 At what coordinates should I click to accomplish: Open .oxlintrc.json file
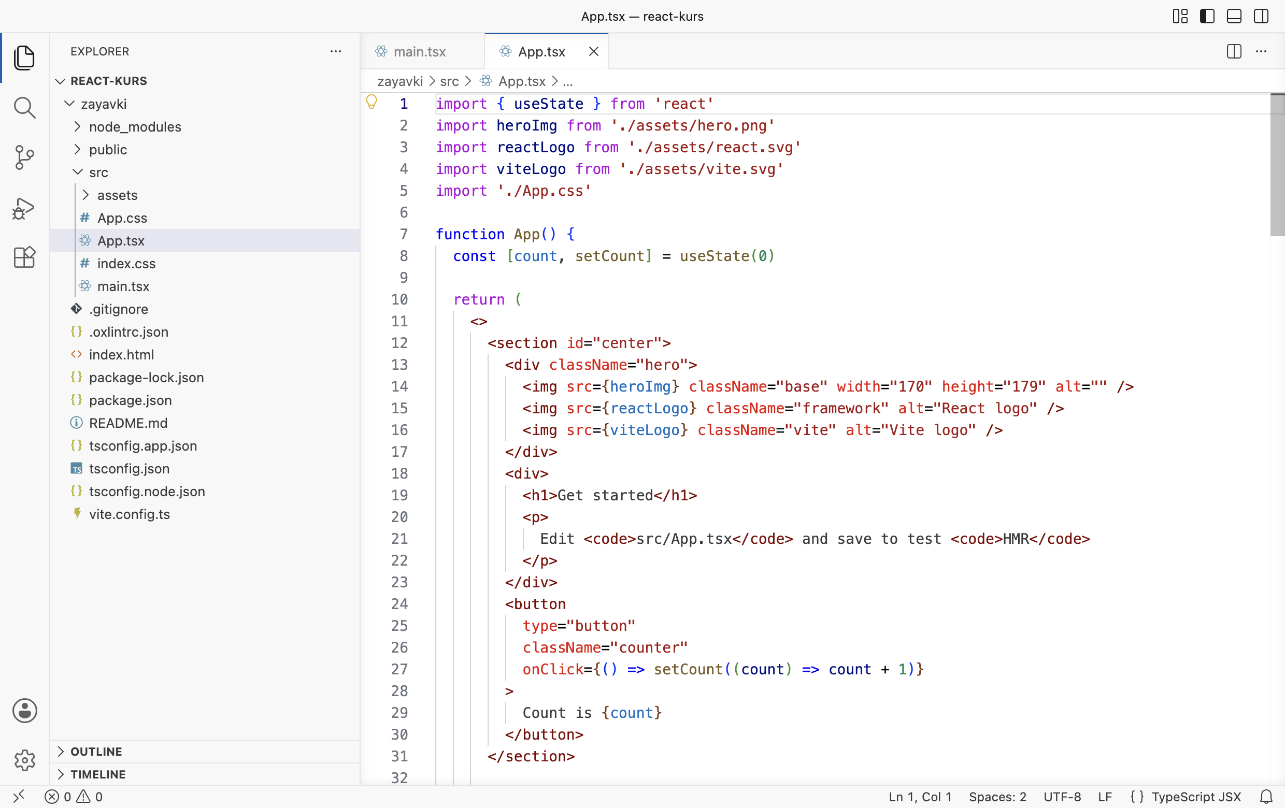[x=205, y=331]
